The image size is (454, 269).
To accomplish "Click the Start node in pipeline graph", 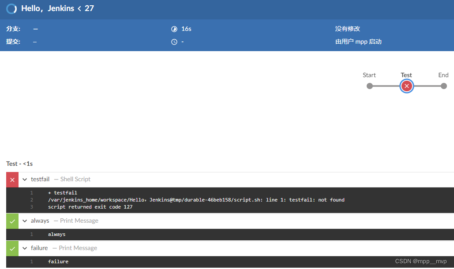I will pos(369,86).
